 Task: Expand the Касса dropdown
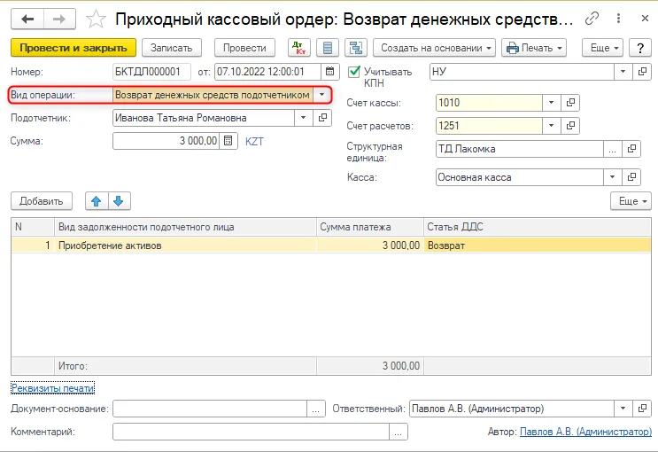pos(613,177)
